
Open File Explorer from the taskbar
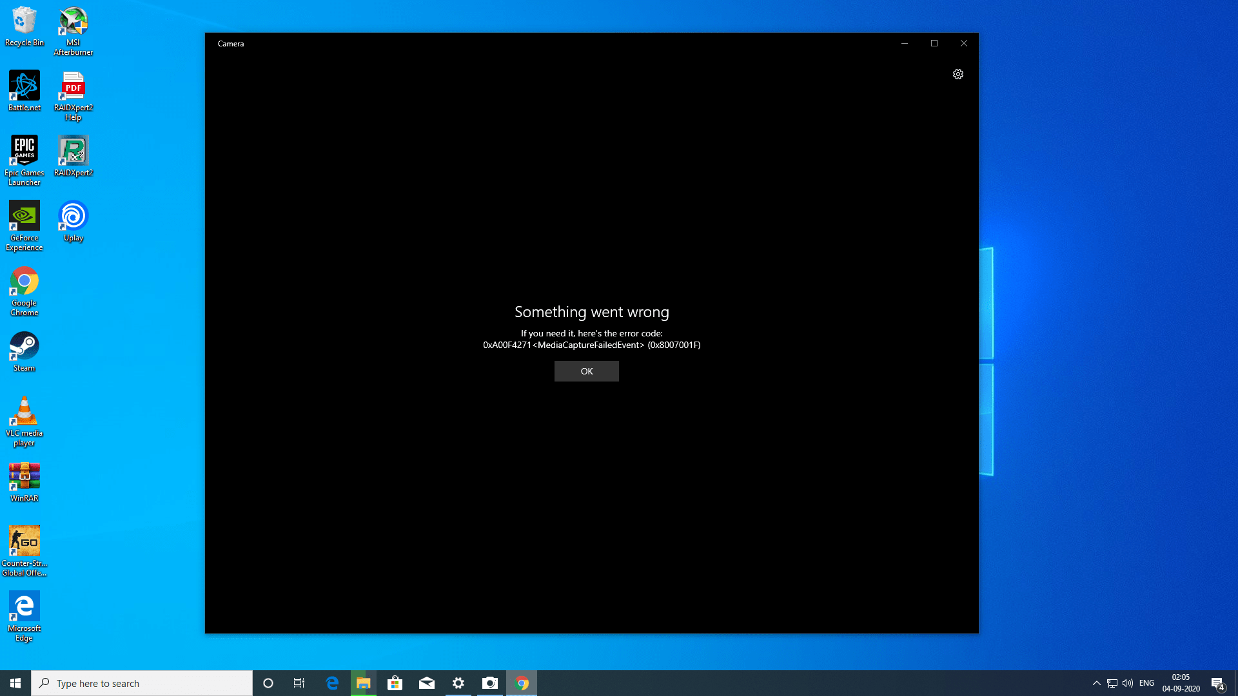coord(363,683)
